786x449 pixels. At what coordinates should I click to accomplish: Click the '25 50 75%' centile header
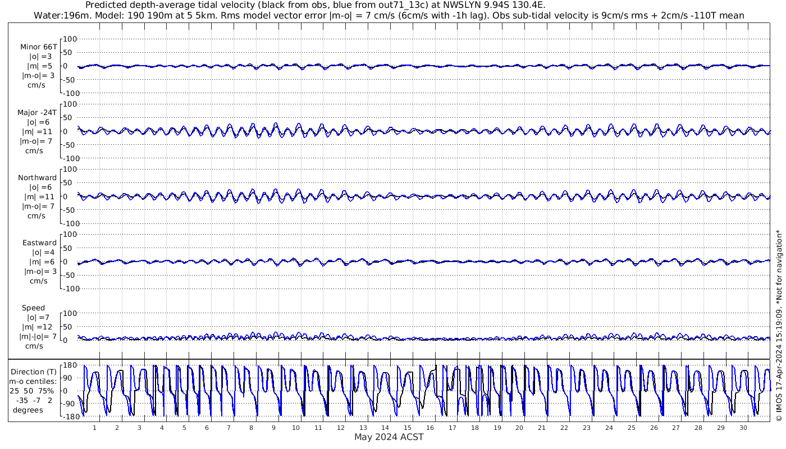(x=33, y=391)
